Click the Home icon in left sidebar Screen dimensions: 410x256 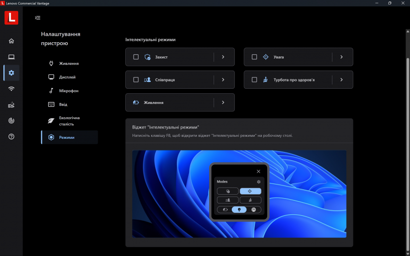11,41
